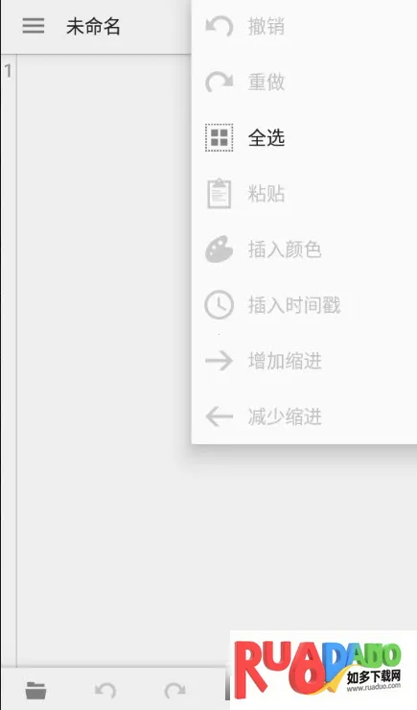Select the 插入时间戳 menu entry
Screen dimensions: 417x710
(x=304, y=305)
